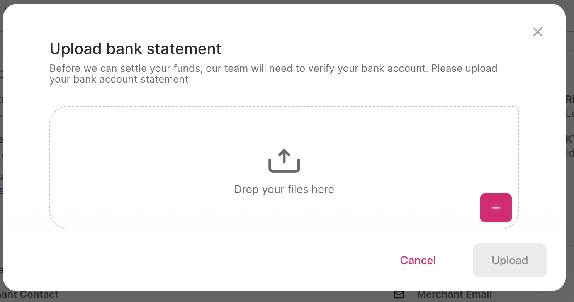The width and height of the screenshot is (574, 302).
Task: Click the envelope icon beside Merchant Email
Action: [398, 294]
